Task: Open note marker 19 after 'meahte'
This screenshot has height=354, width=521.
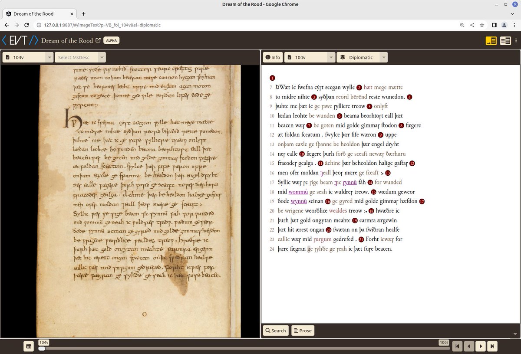Action: coord(355,220)
